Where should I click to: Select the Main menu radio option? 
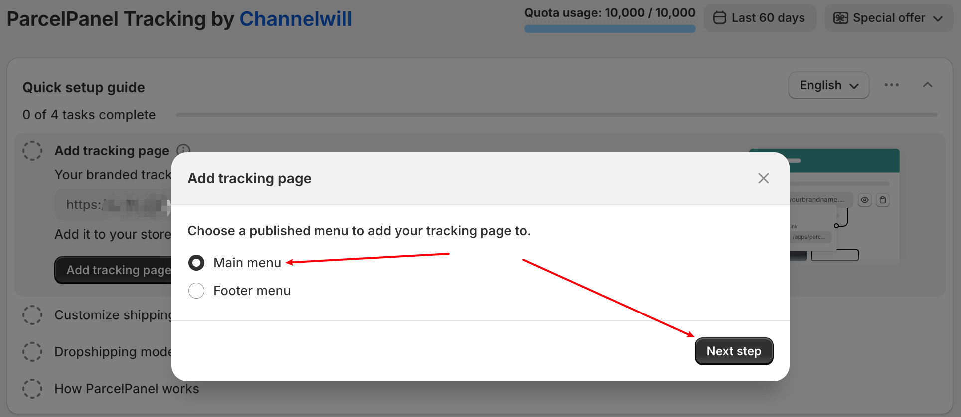[196, 263]
